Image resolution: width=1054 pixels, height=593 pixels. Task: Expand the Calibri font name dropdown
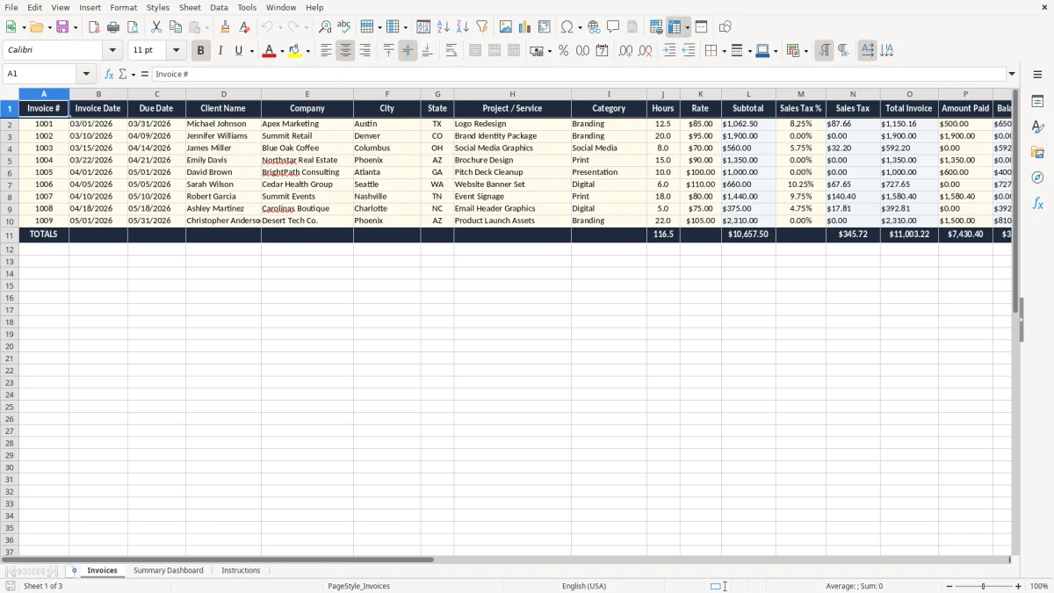[x=112, y=51]
